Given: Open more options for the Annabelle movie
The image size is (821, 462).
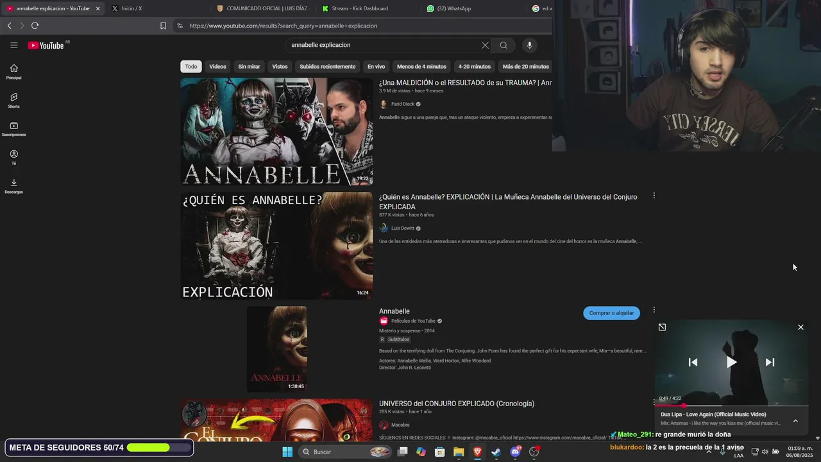Looking at the screenshot, I should [654, 310].
